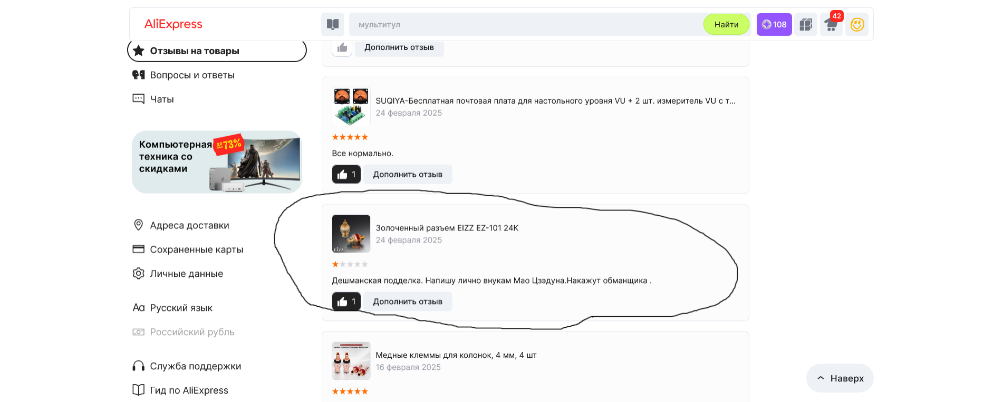The height and width of the screenshot is (402, 1003).
Task: Open the catalog book icon beside search
Action: click(333, 24)
